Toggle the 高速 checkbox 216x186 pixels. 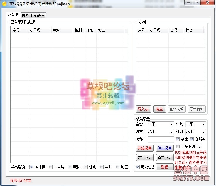(178, 139)
